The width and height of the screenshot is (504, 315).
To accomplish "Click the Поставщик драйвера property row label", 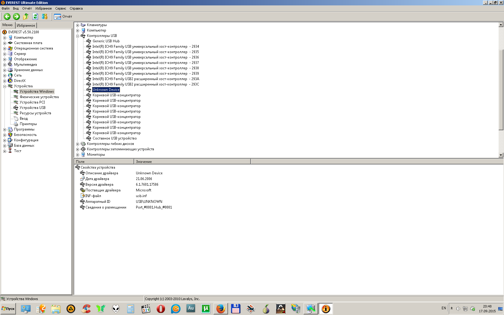I will pyautogui.click(x=103, y=190).
